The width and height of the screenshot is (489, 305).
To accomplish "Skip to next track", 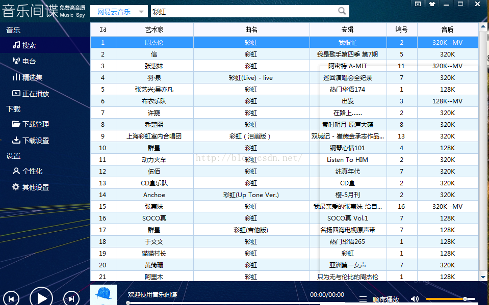I will pyautogui.click(x=71, y=299).
